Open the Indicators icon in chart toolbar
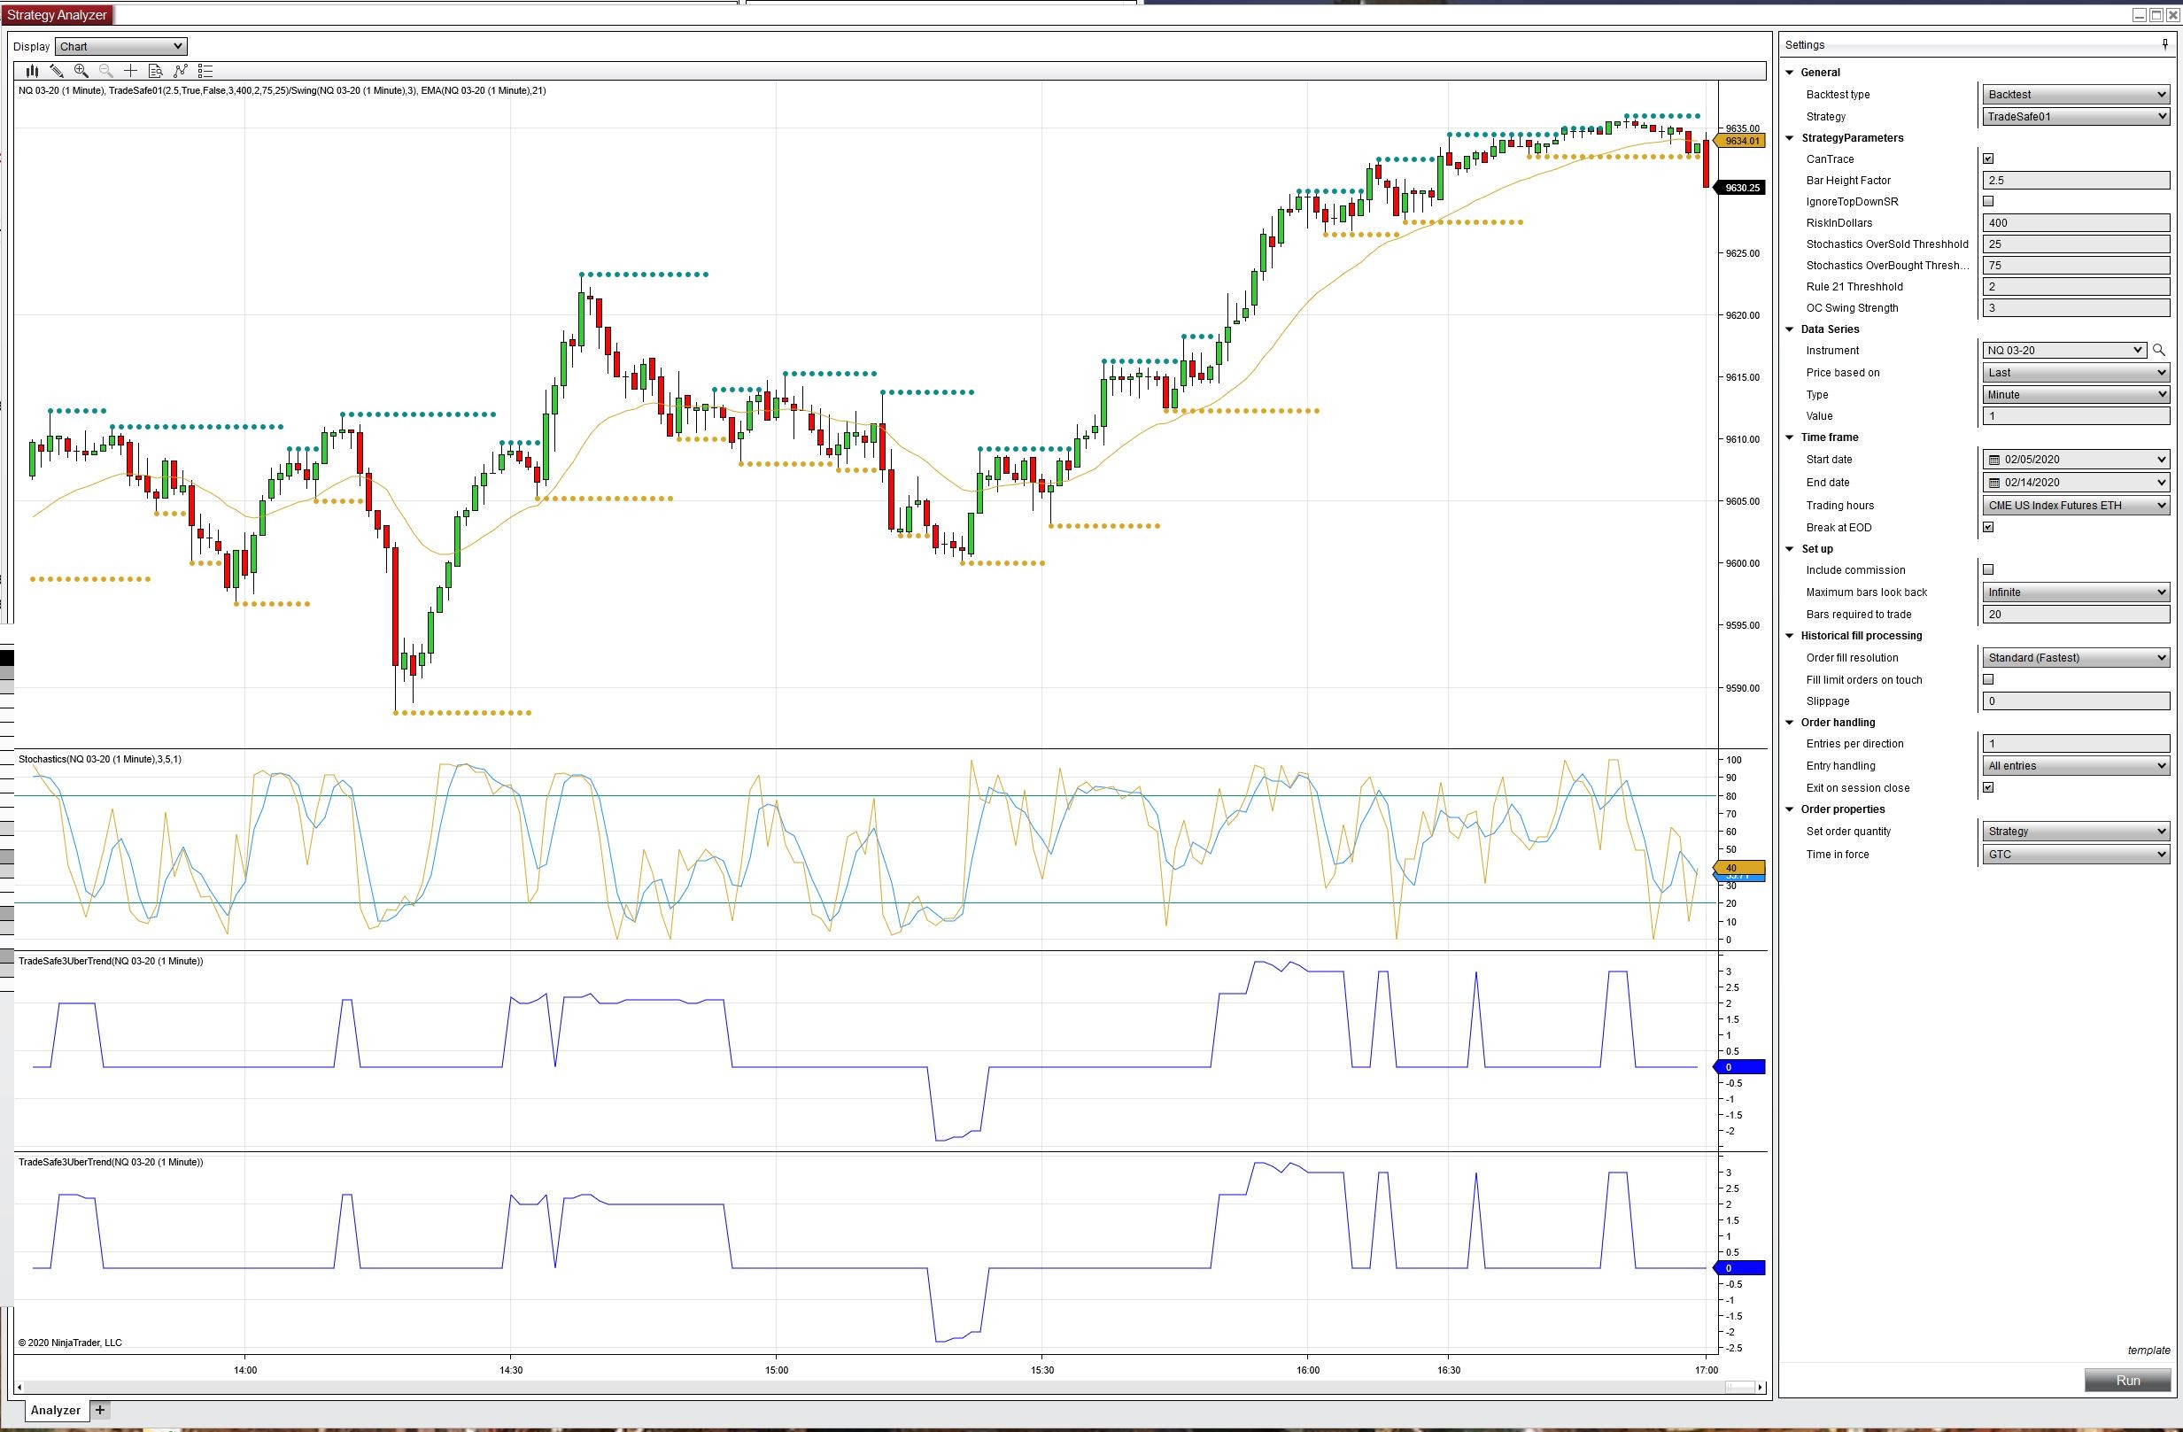 pyautogui.click(x=181, y=71)
